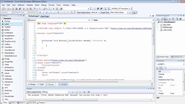Viewport: 185px width, 104px height.
Task: Open the Debug menu
Action: pos(44,5)
